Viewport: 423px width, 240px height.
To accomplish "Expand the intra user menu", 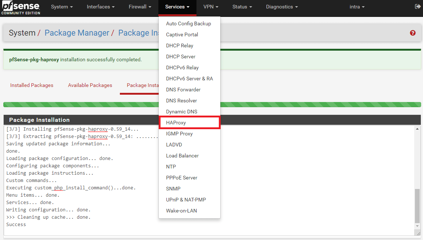I will click(x=357, y=7).
